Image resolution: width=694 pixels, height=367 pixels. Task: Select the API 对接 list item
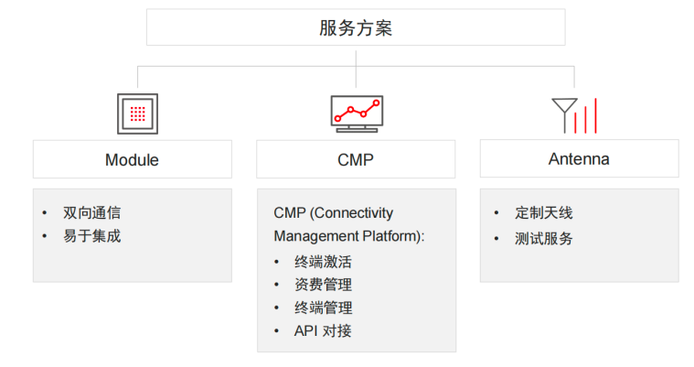pos(322,331)
